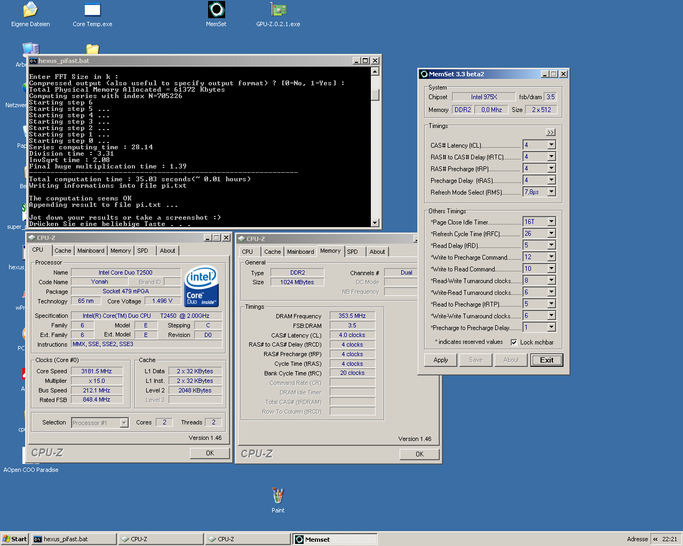This screenshot has width=683, height=546.
Task: Open Cache tab in right CPU-Z window
Action: coord(272,252)
